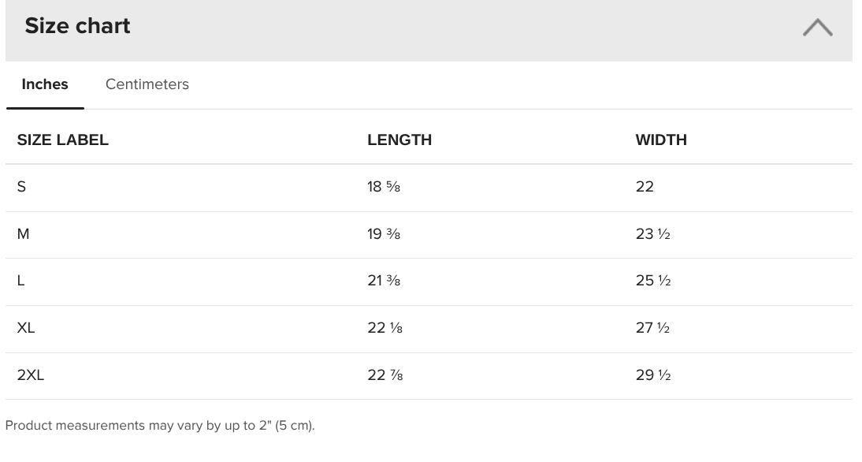The height and width of the screenshot is (462, 862).
Task: Click the 19 ⅜ length value
Action: 384,233
